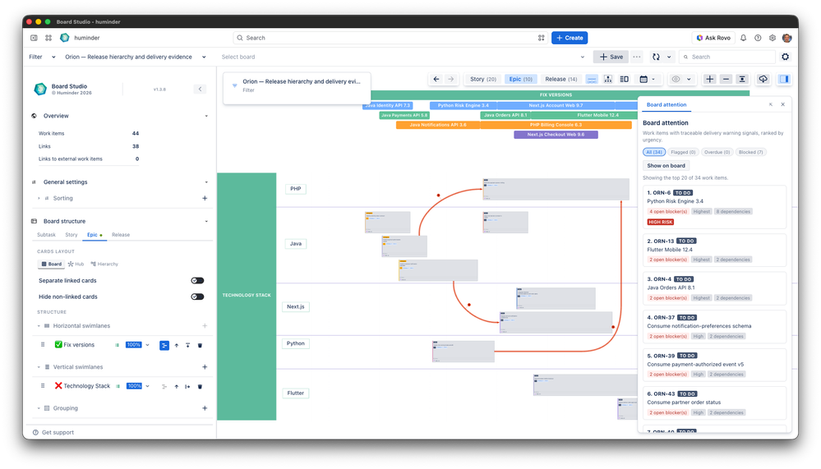Go forward with the right arrow

click(x=451, y=79)
